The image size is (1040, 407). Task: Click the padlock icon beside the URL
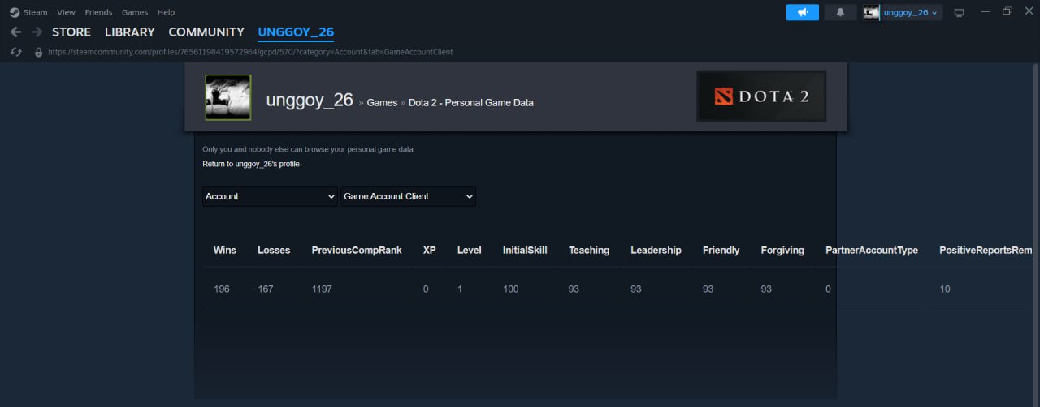coord(38,52)
